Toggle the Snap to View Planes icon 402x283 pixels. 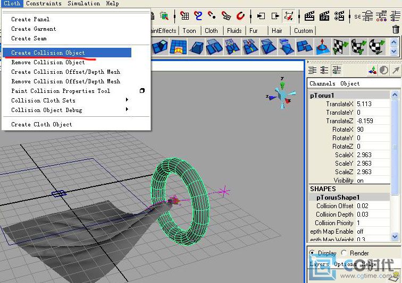tap(226, 16)
